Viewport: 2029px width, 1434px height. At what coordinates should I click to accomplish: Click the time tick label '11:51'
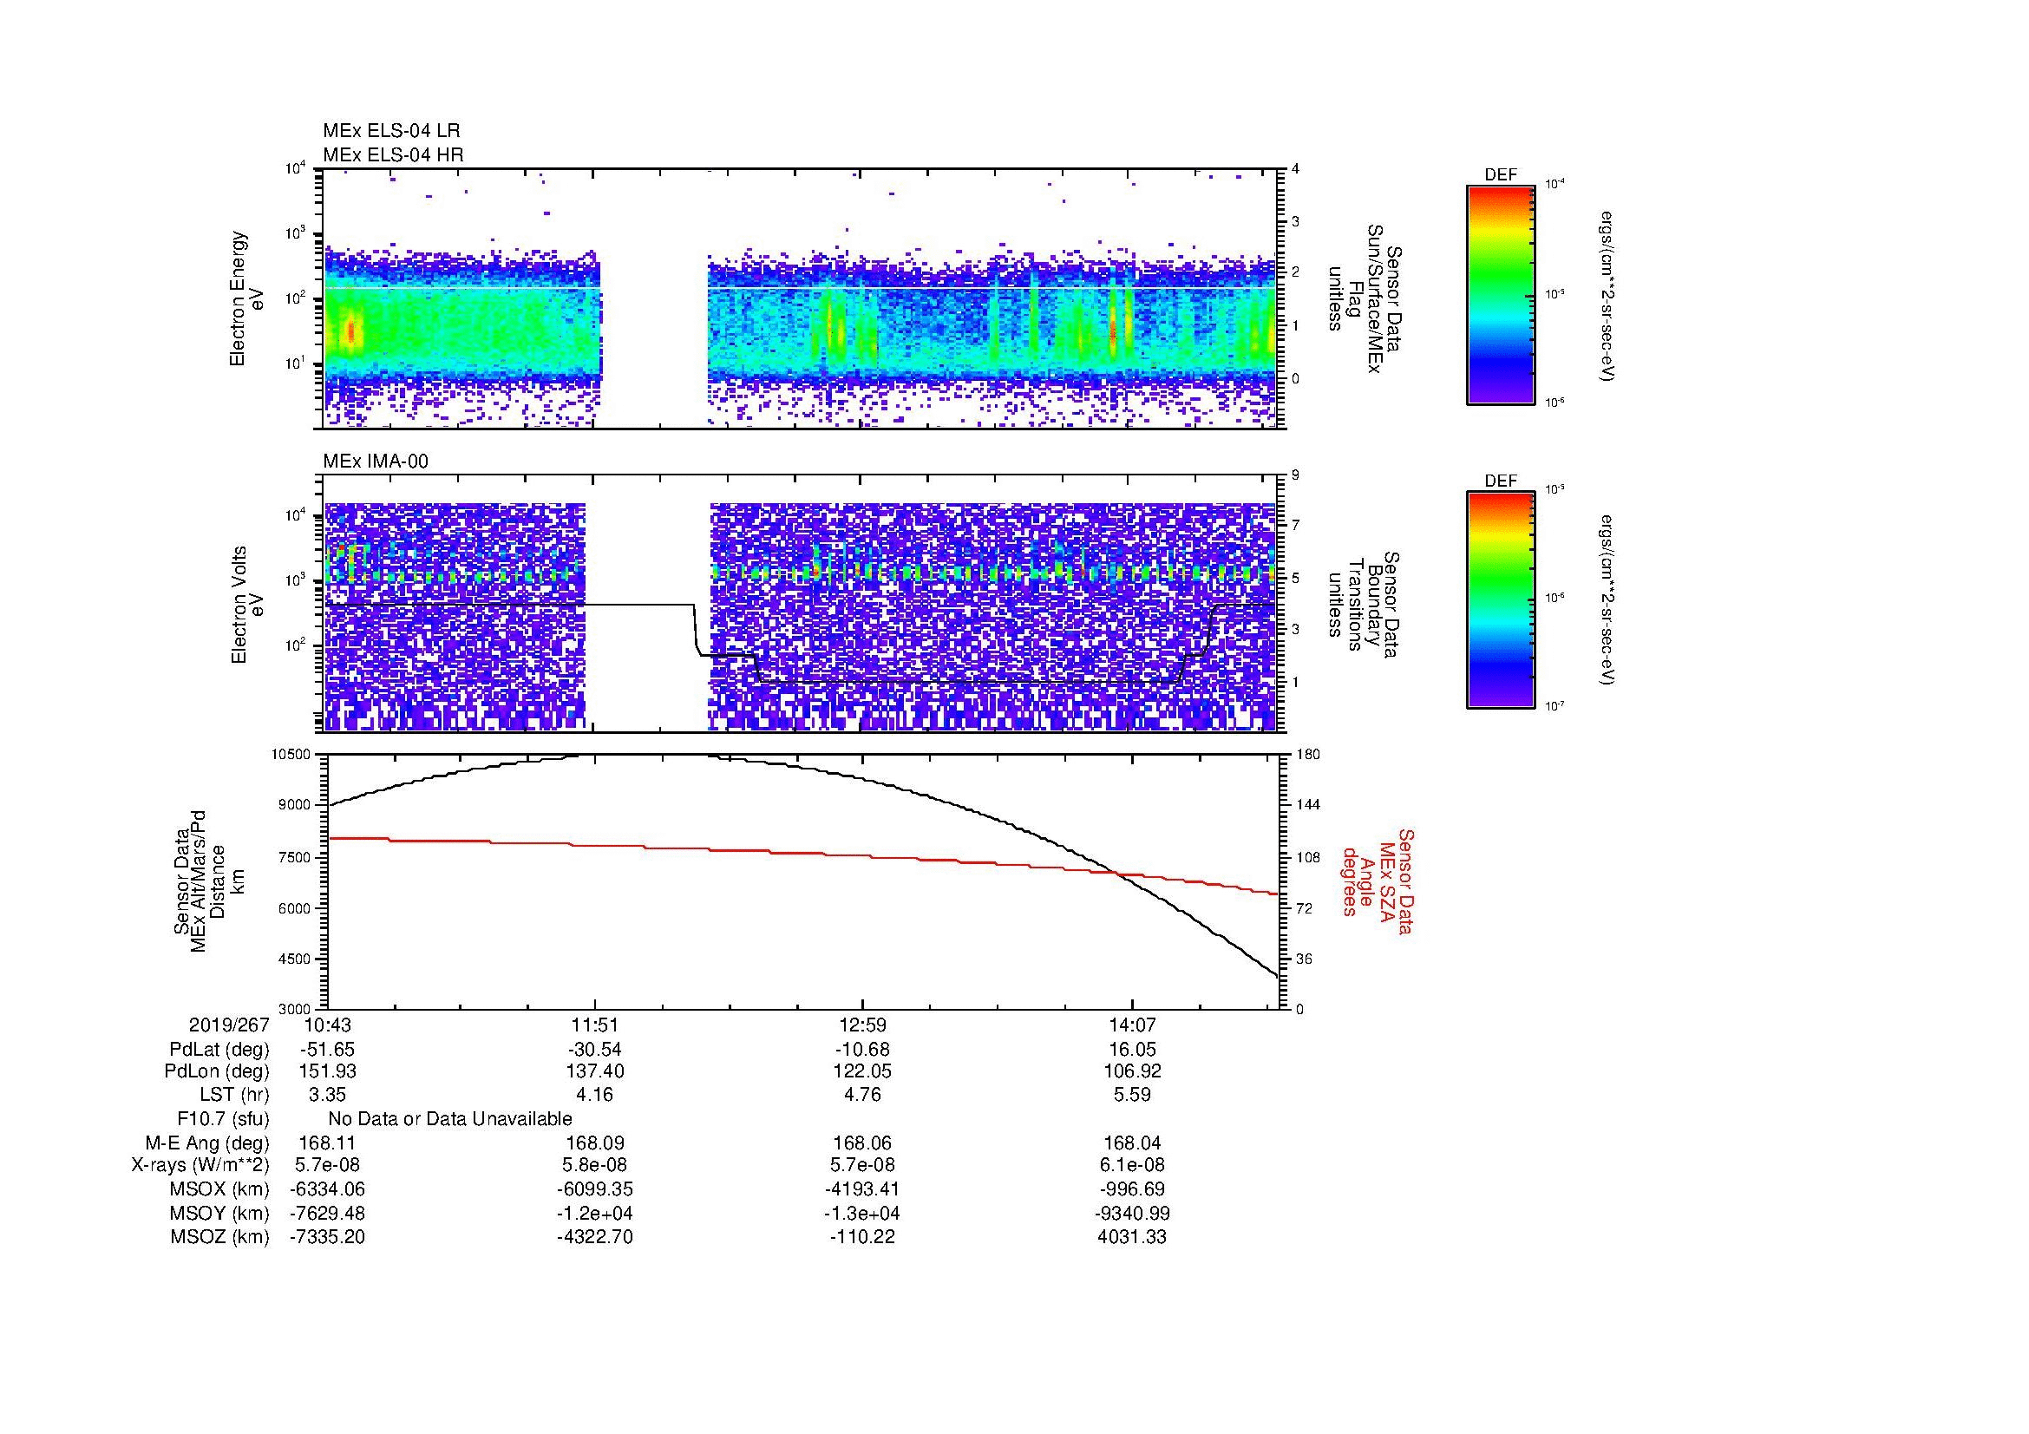coord(595,1025)
